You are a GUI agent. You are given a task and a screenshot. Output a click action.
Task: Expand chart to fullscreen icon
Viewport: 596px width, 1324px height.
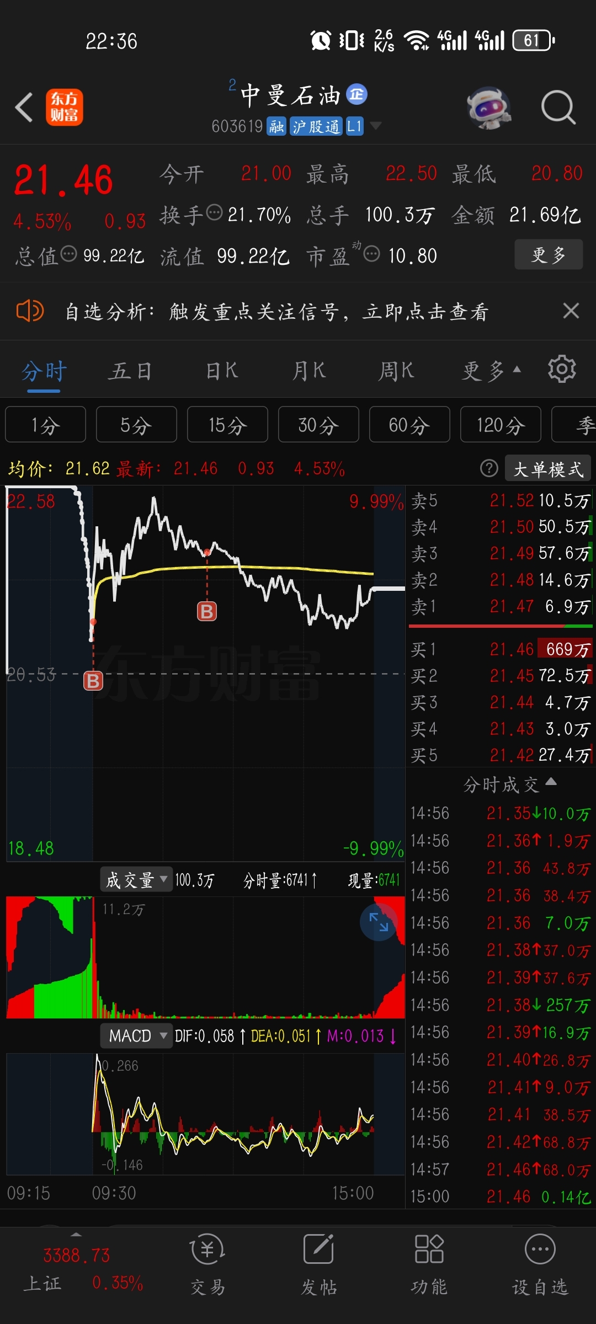pyautogui.click(x=379, y=922)
